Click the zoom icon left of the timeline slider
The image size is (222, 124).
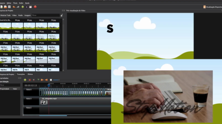[51, 80]
